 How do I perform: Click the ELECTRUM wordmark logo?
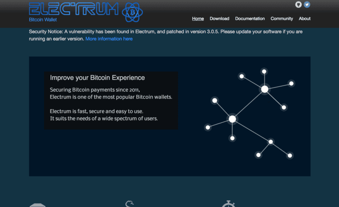click(x=74, y=9)
